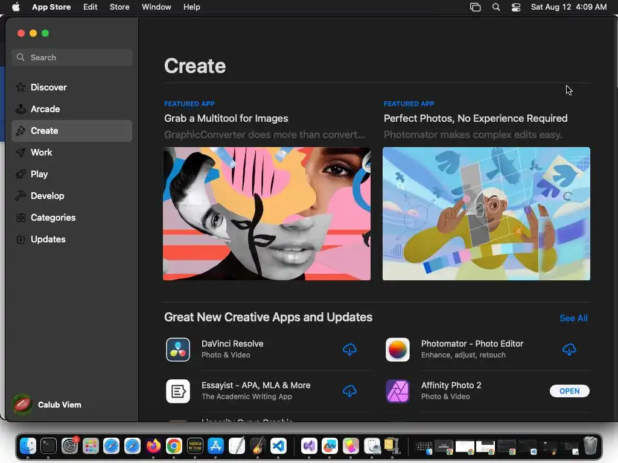Focus the Search field

click(x=72, y=57)
